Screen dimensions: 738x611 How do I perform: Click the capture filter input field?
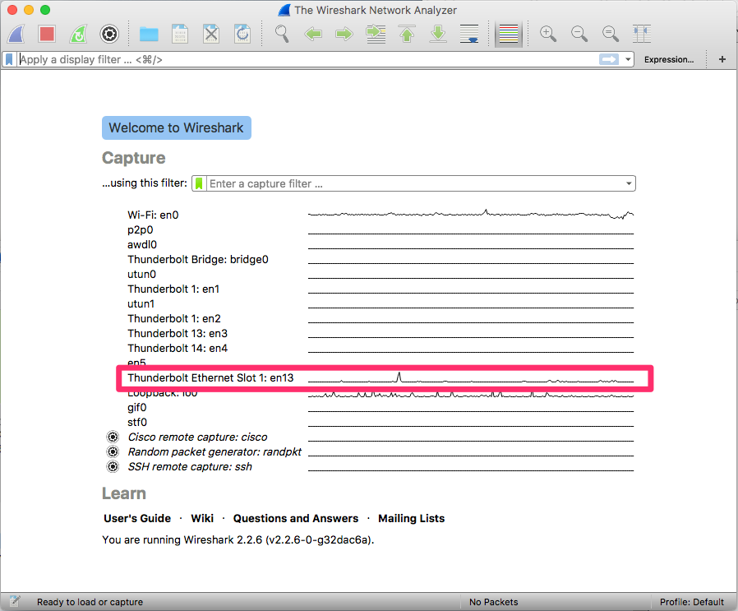click(x=414, y=183)
